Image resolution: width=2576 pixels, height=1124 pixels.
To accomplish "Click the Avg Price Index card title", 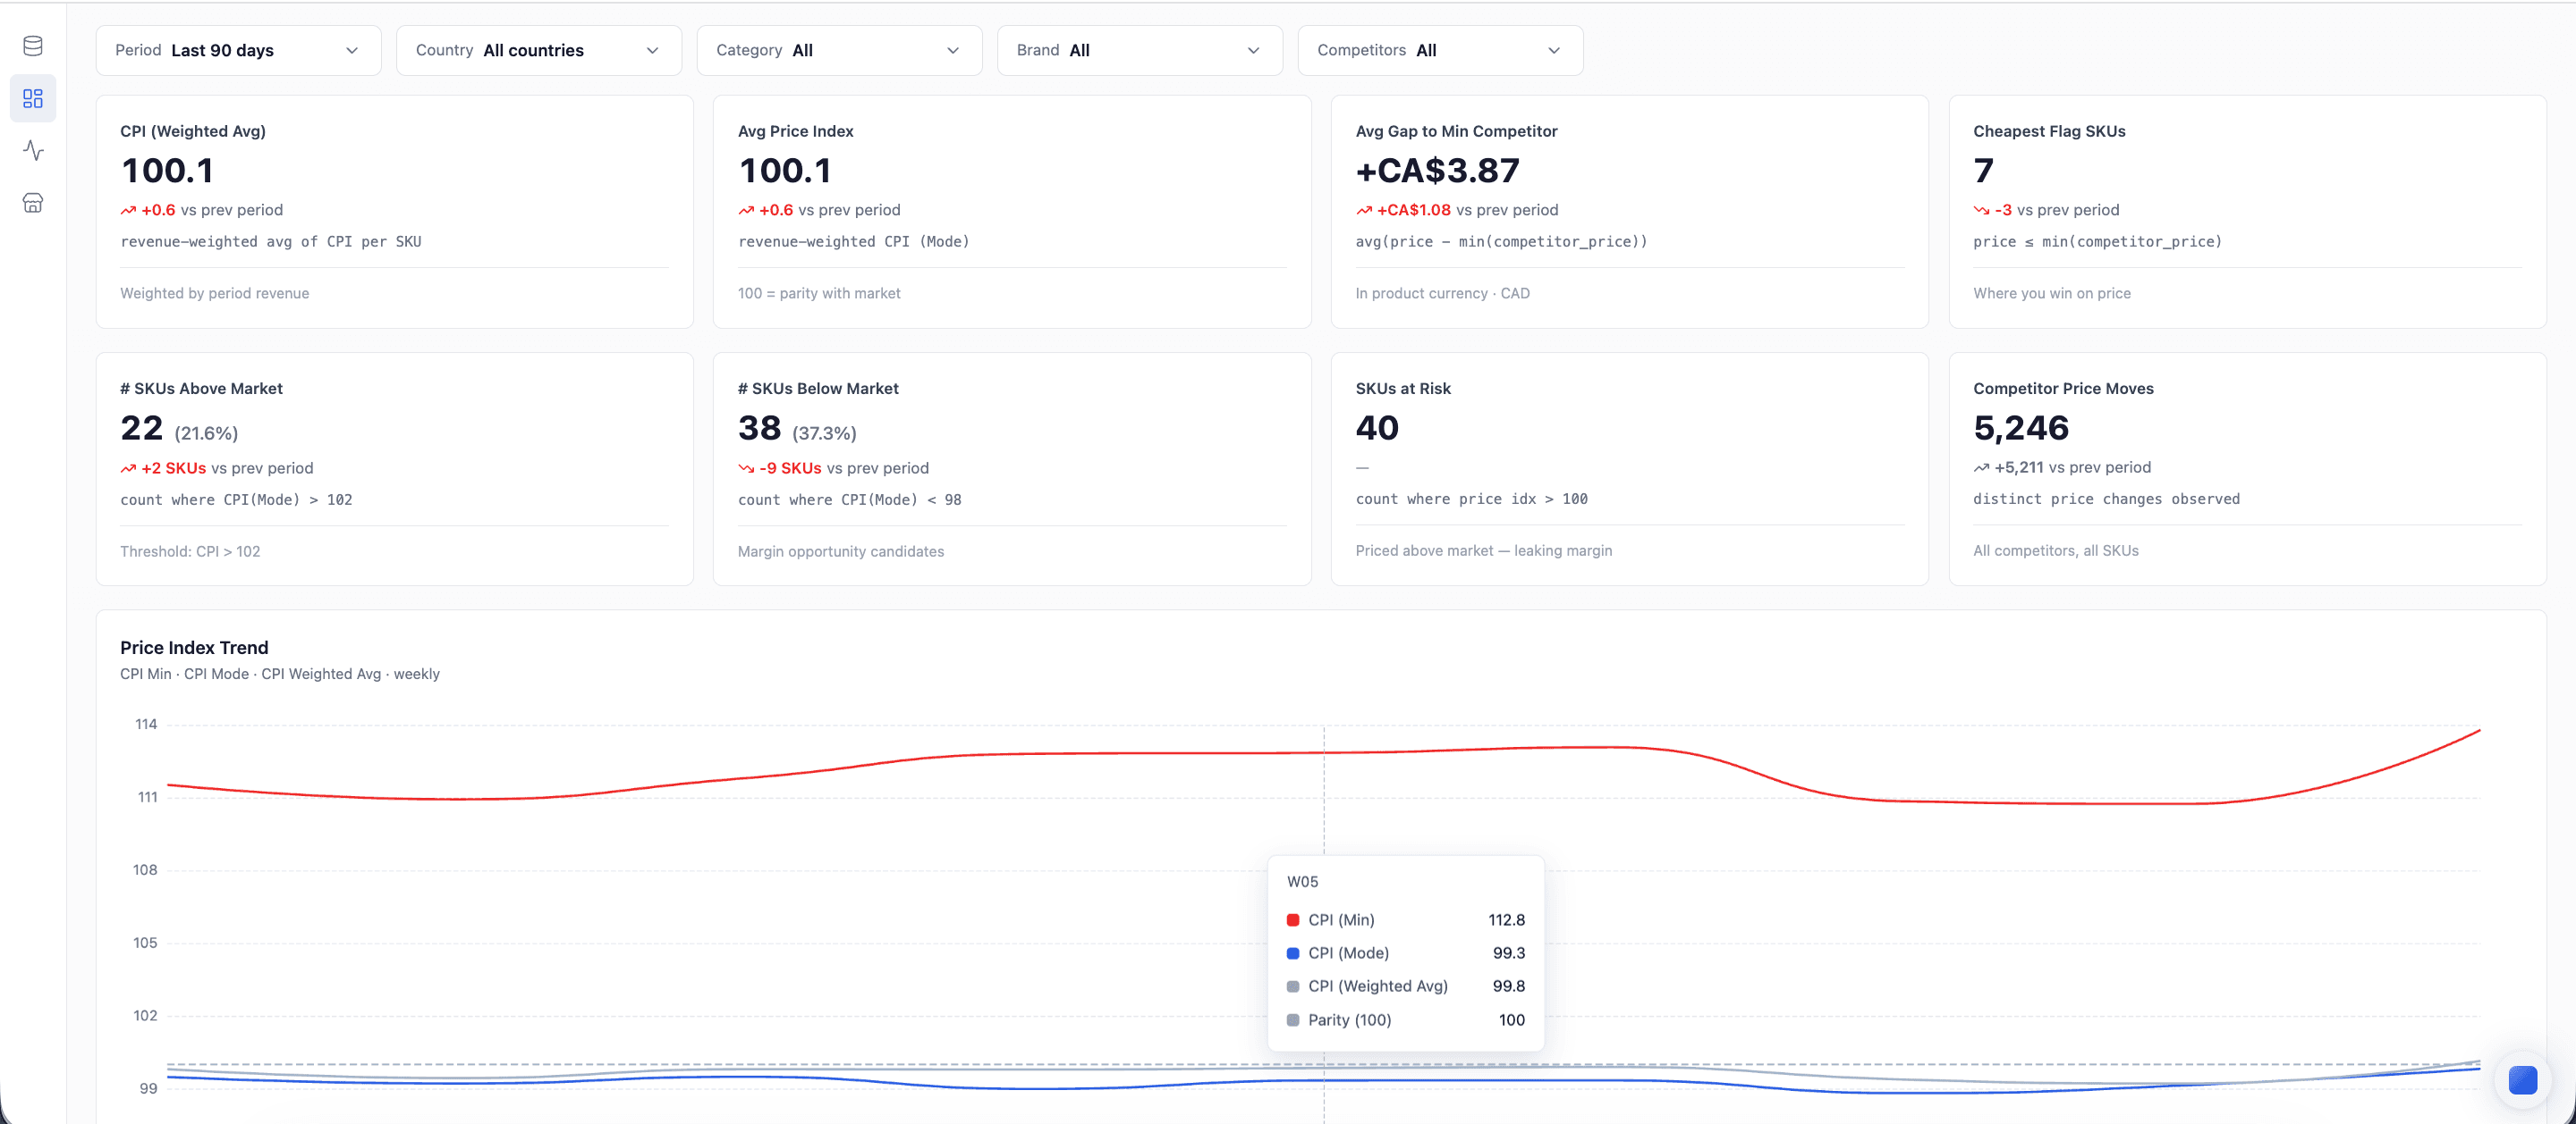I will 795,130.
